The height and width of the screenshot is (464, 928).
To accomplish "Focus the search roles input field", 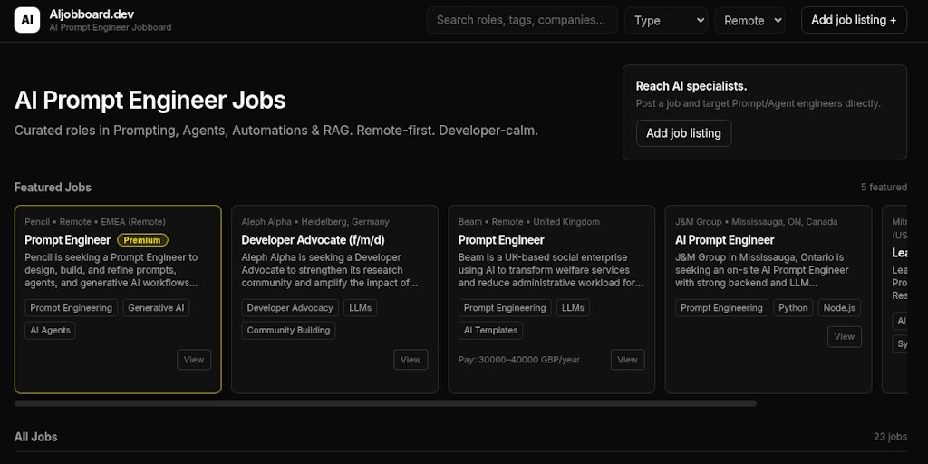I will click(521, 20).
